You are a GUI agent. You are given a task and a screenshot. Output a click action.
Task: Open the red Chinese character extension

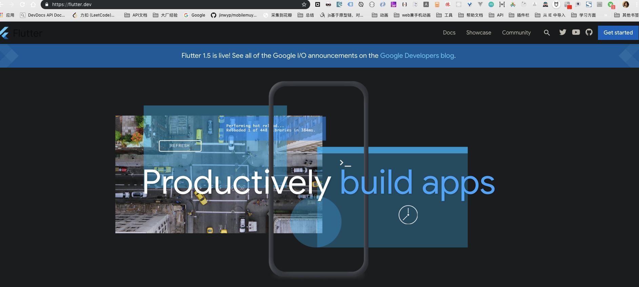pyautogui.click(x=448, y=4)
